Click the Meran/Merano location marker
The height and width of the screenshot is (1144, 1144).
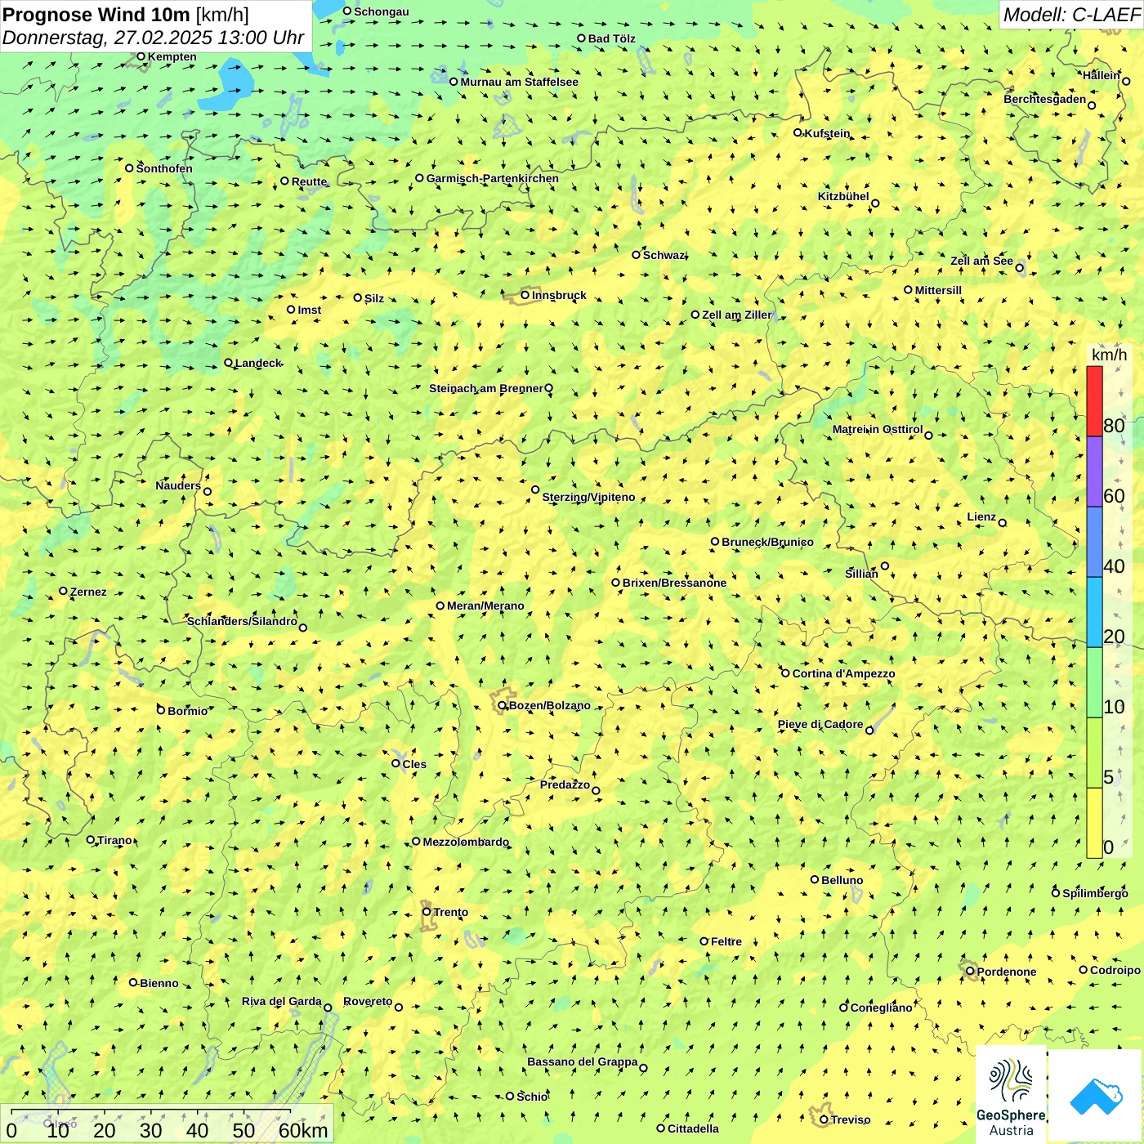(x=440, y=606)
